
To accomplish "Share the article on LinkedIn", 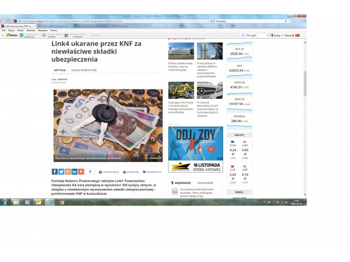I will click(x=74, y=171).
